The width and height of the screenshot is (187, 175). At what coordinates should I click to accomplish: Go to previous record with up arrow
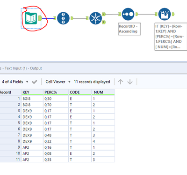[121, 82]
